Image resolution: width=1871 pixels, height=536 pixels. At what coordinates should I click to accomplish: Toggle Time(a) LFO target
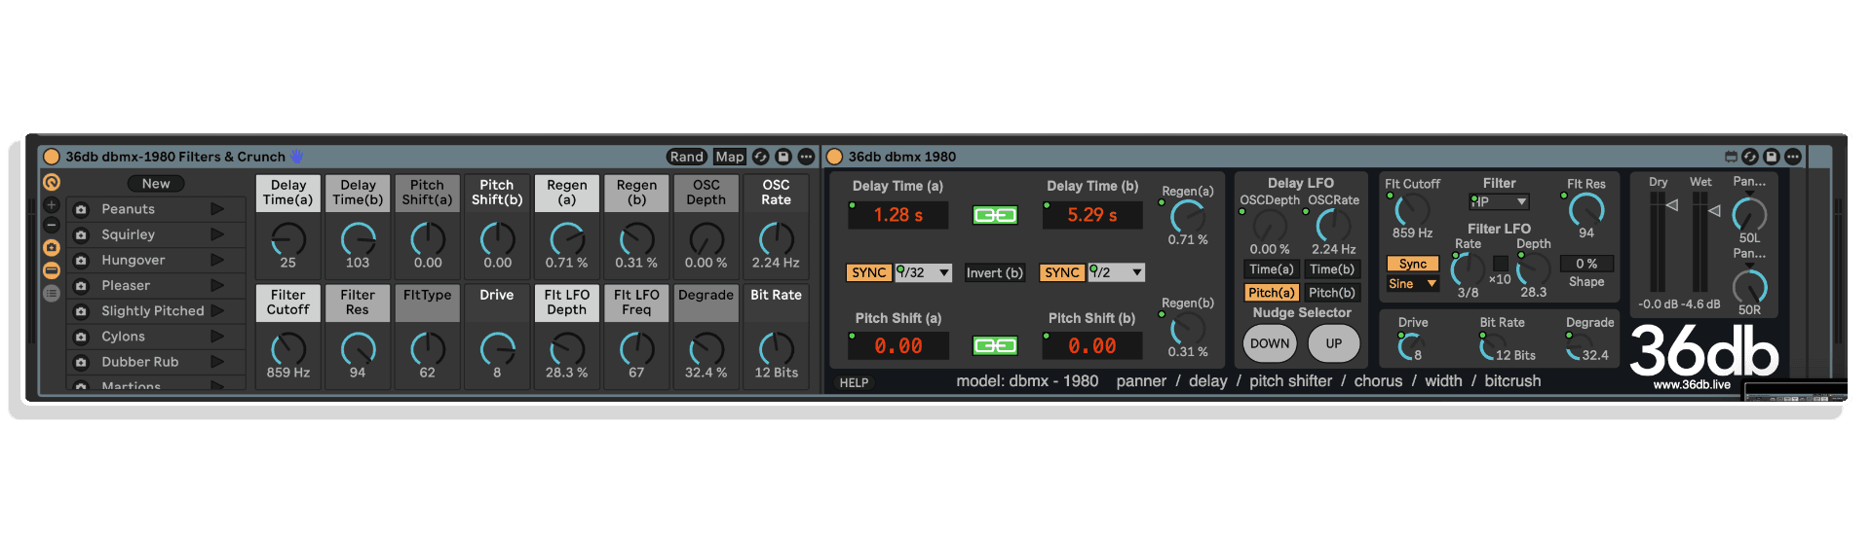1272,269
